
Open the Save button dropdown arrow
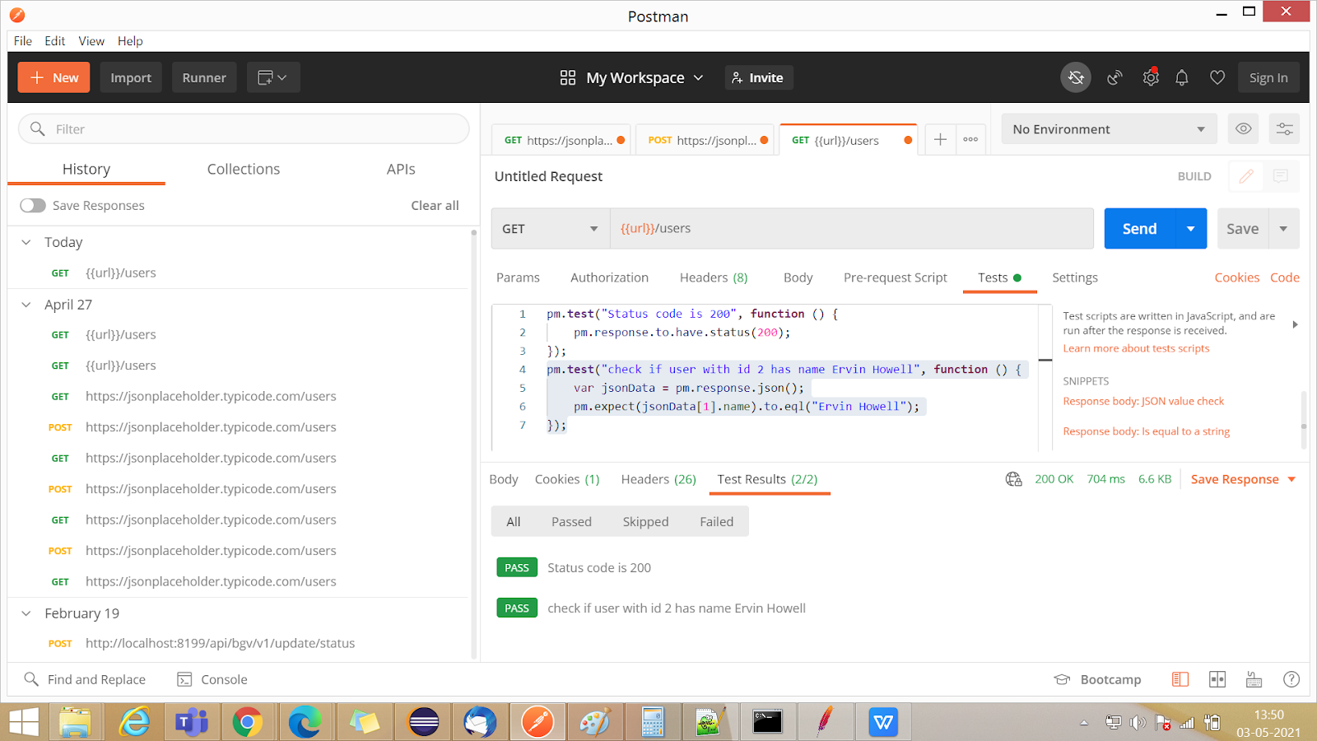point(1283,229)
